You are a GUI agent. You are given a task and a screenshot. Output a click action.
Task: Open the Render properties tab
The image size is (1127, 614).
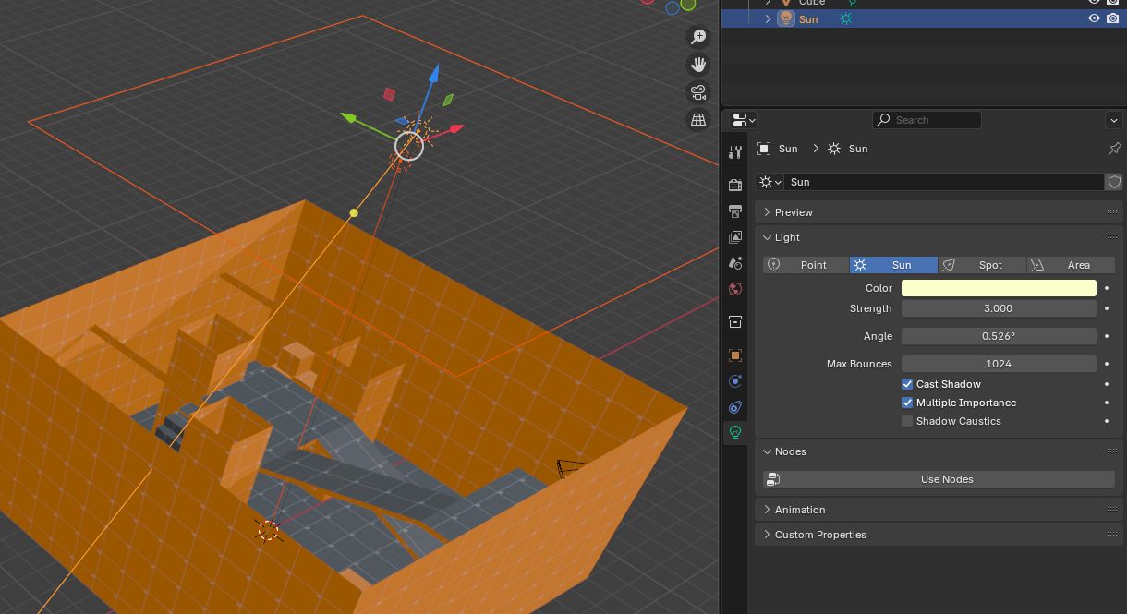735,186
